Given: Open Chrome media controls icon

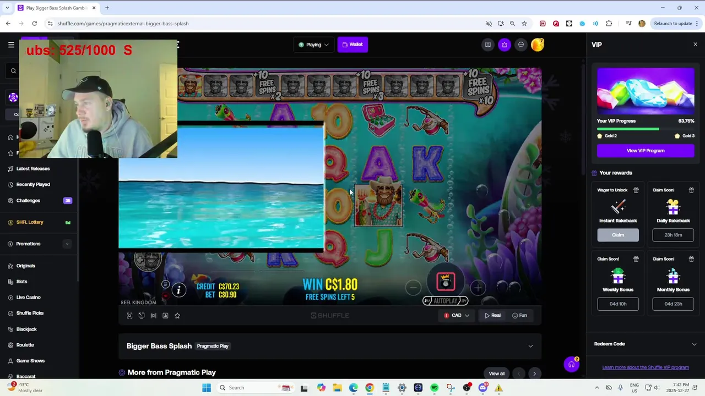Looking at the screenshot, I should click(x=628, y=24).
